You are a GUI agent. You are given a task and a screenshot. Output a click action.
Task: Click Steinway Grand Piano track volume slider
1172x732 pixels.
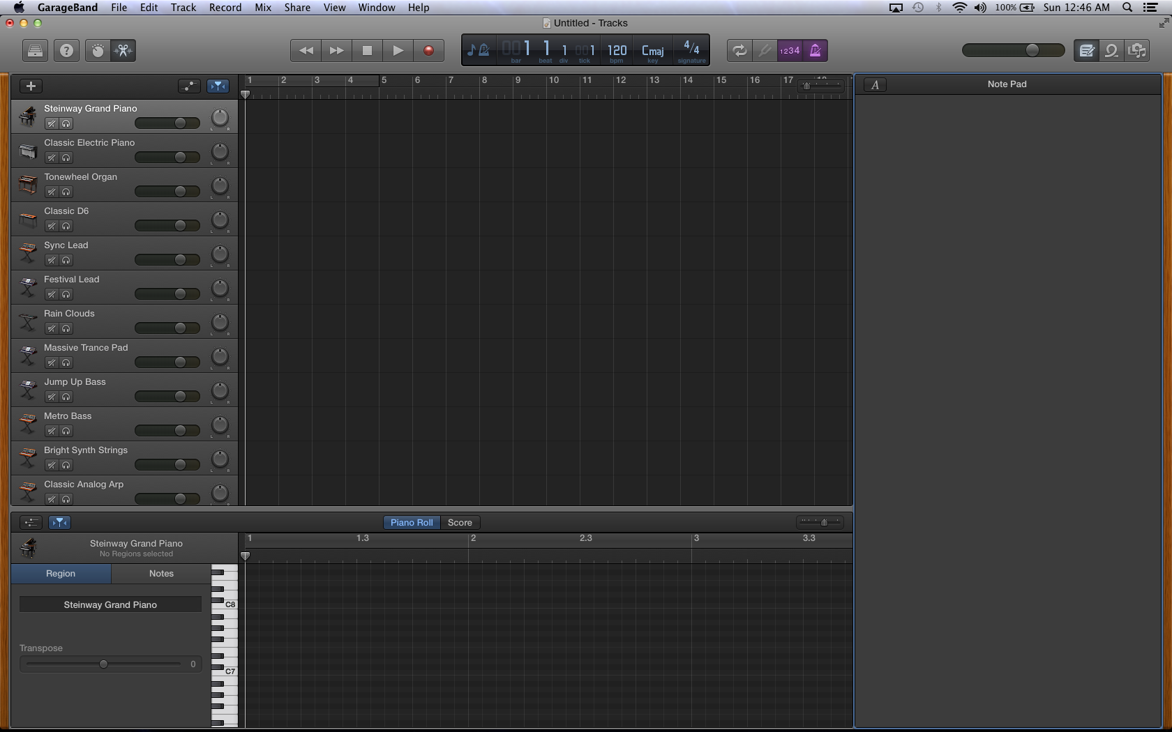point(167,123)
